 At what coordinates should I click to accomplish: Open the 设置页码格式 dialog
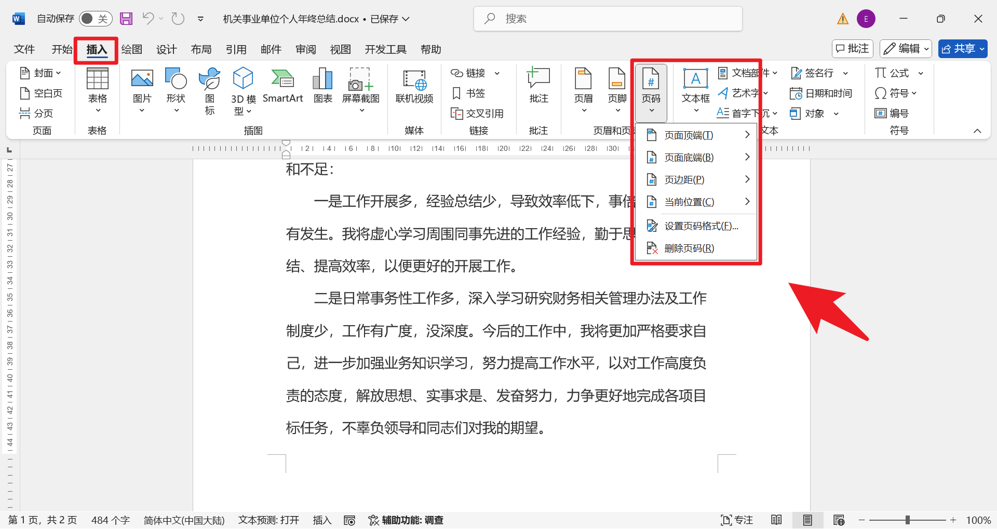point(700,226)
